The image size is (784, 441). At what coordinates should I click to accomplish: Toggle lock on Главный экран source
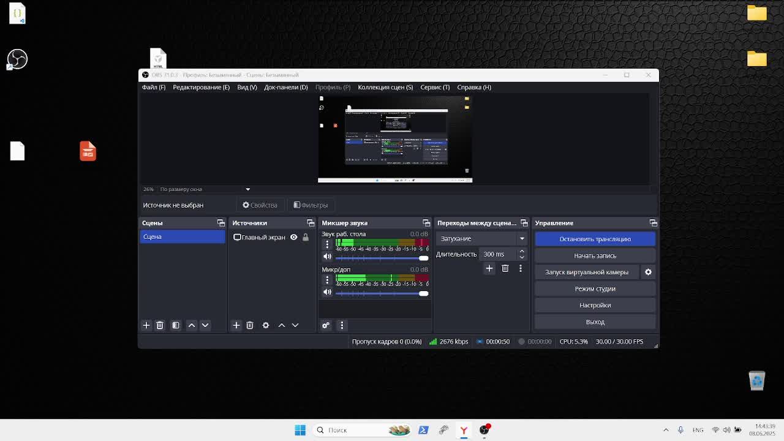coord(306,237)
